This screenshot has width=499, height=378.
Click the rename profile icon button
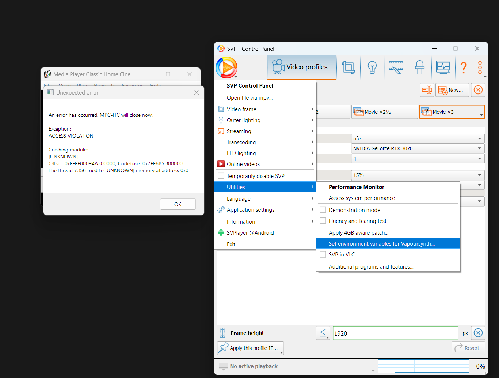[427, 90]
